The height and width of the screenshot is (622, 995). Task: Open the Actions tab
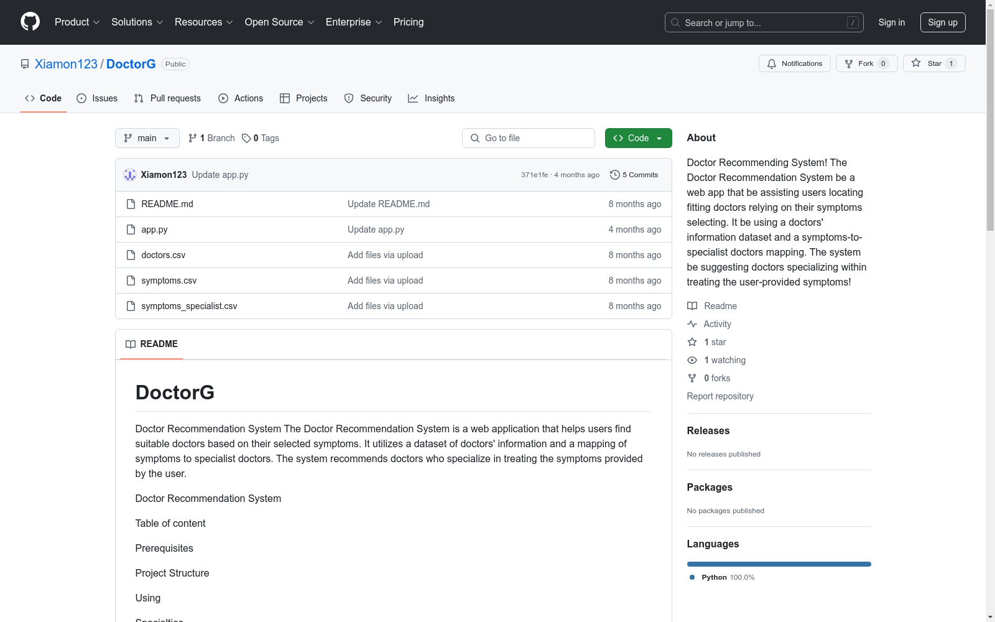coord(241,98)
